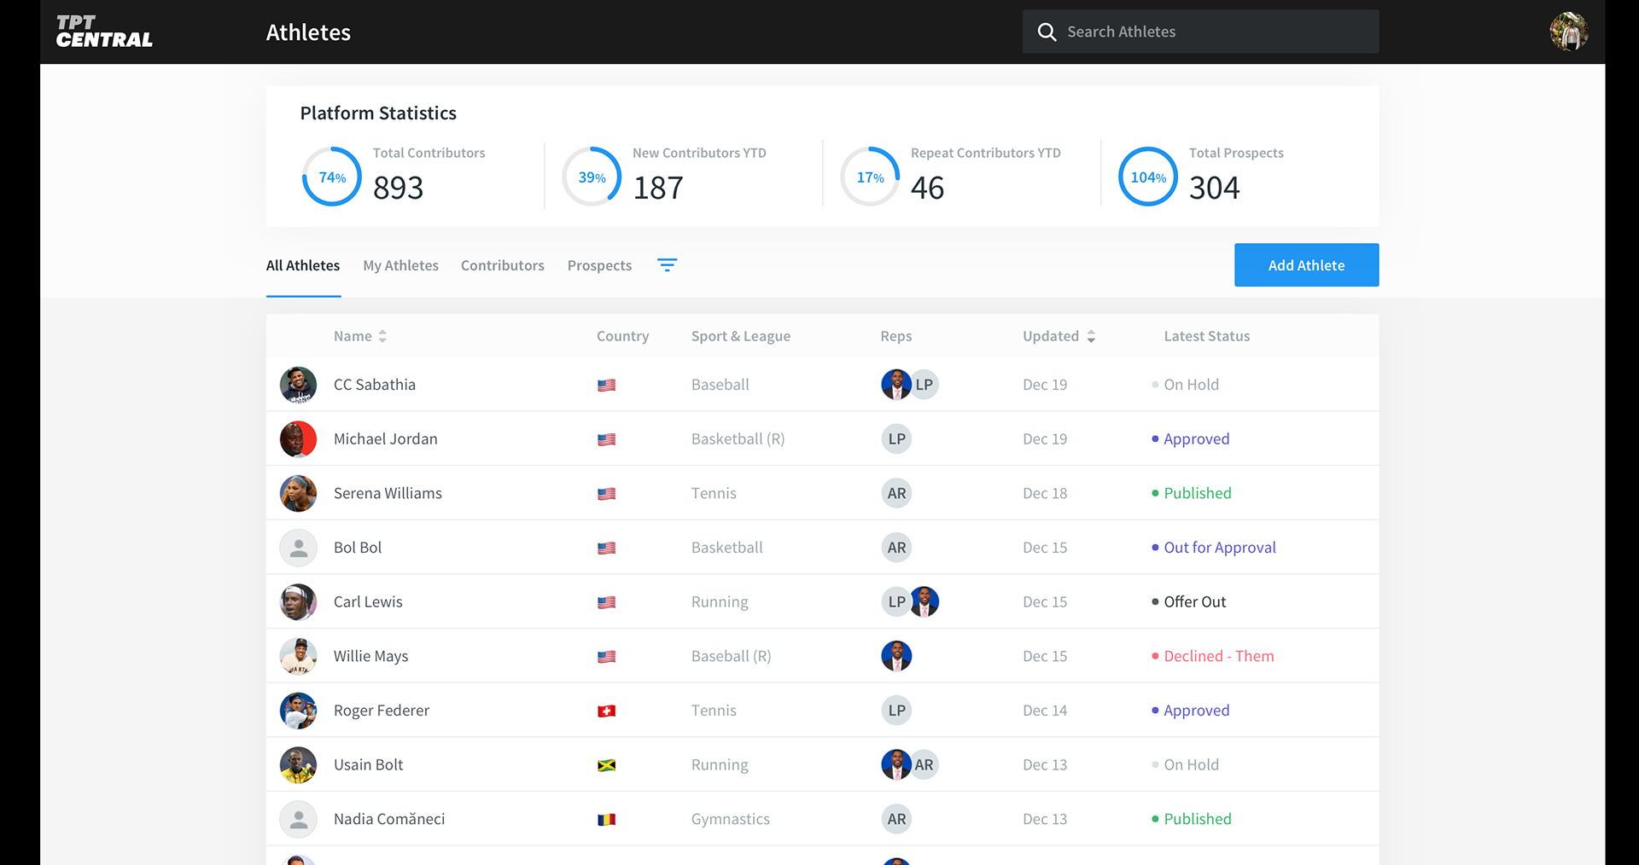Open the Usain Bolt athlete name
This screenshot has height=865, width=1639.
pyautogui.click(x=368, y=765)
